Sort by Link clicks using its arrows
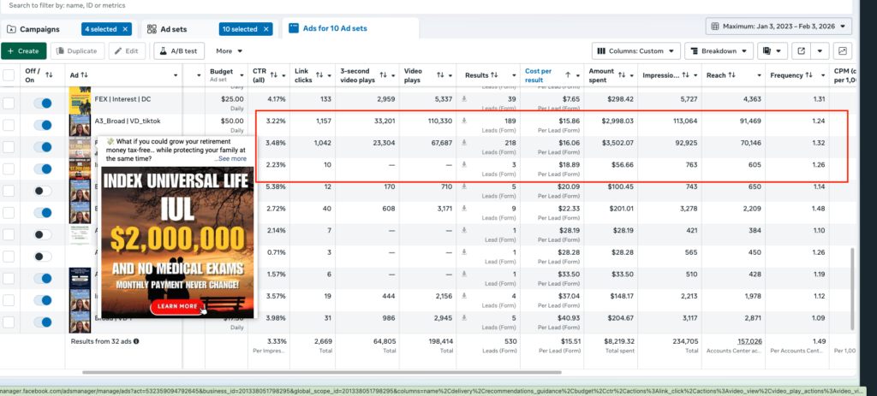 (319, 75)
